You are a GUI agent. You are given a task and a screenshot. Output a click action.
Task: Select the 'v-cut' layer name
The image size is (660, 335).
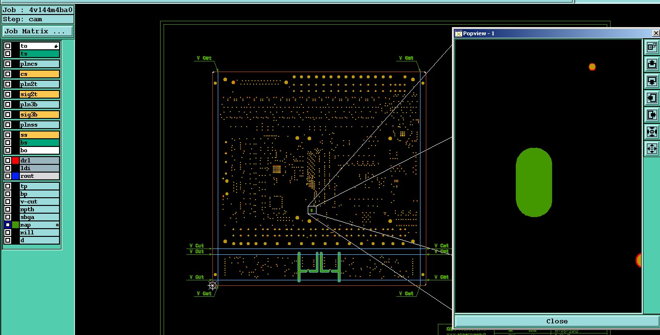coord(40,202)
